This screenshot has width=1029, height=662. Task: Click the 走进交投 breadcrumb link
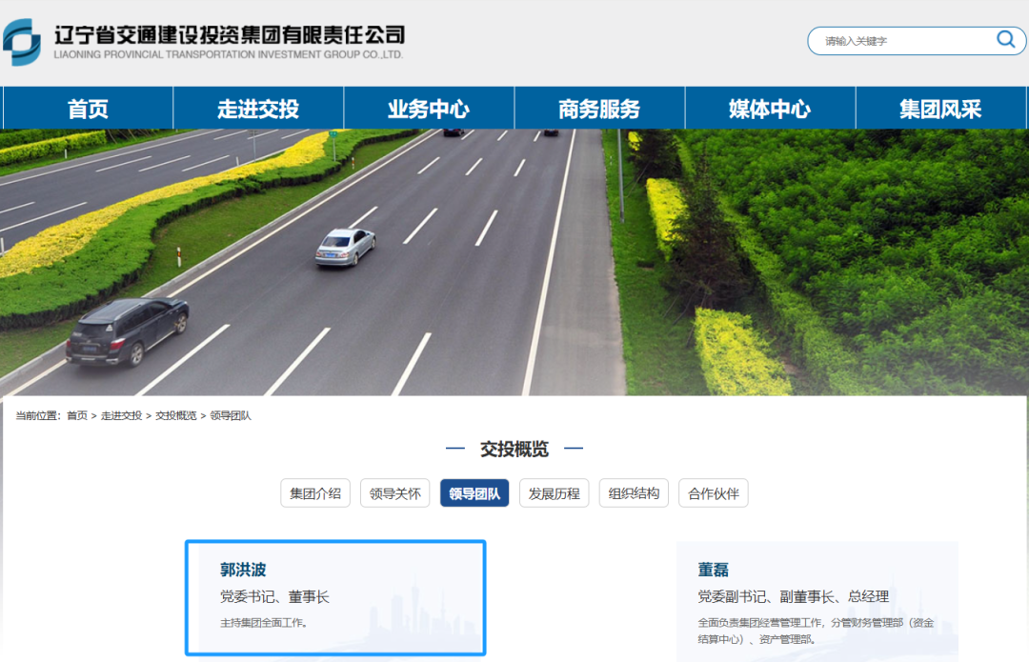[121, 416]
